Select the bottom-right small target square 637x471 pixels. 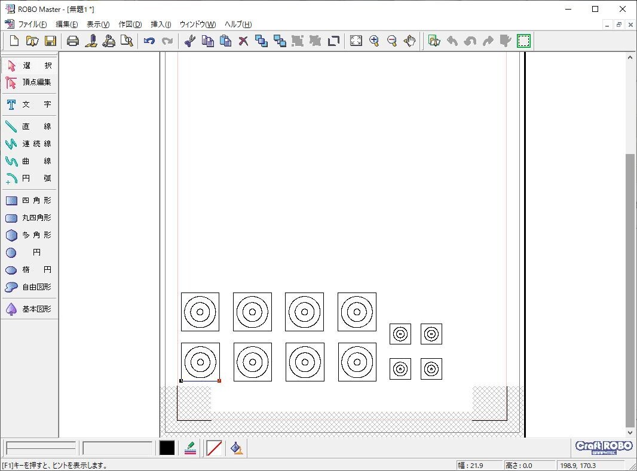point(431,369)
